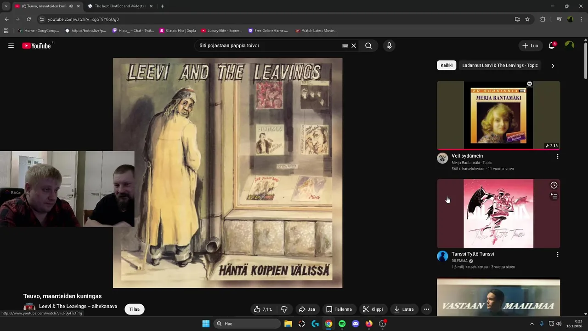
Task: Mute the Teuvo tab via speaker icon
Action: (71, 6)
